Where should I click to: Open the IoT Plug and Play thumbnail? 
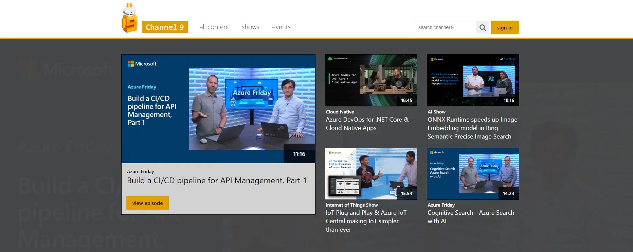(371, 174)
